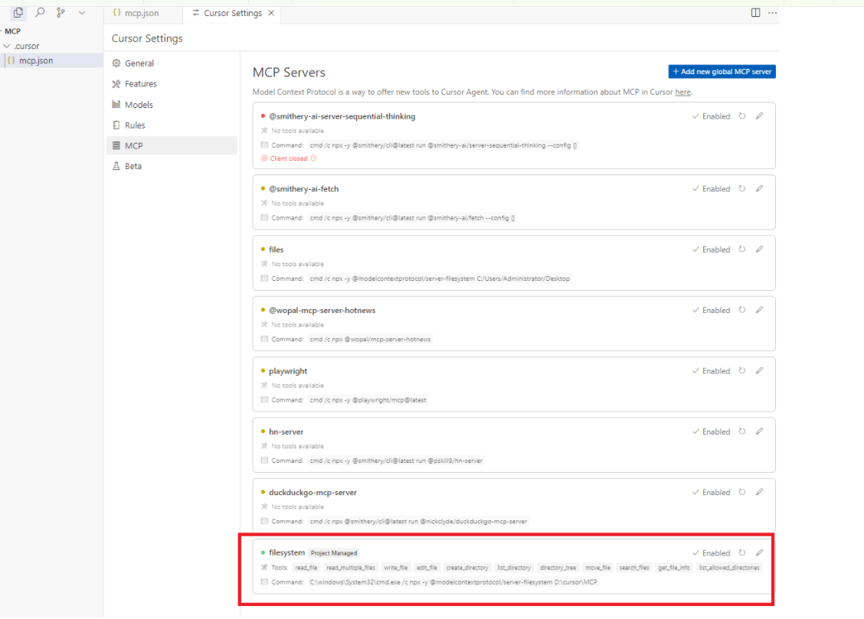The height and width of the screenshot is (619, 864).
Task: Edit the duckduckgo-mcp-server entry
Action: (759, 493)
